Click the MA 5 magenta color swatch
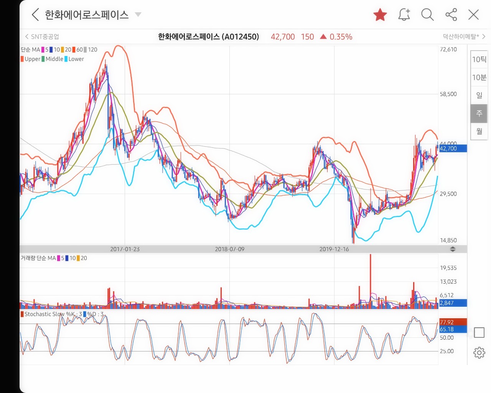The height and width of the screenshot is (393, 491). [x=43, y=50]
